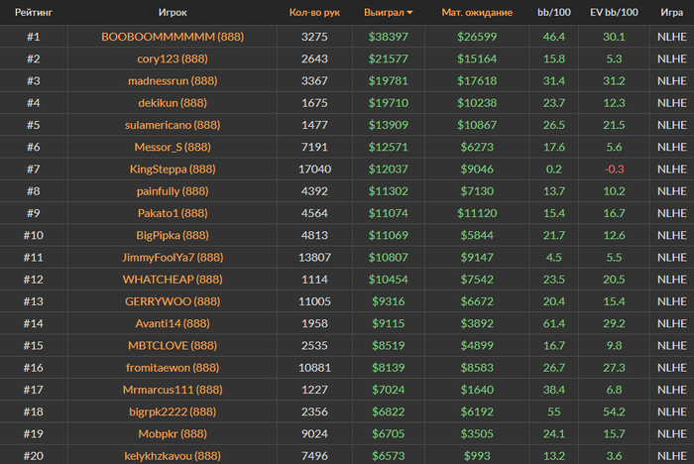694x464 pixels.
Task: Open dekikun (888) player page
Action: tap(173, 103)
